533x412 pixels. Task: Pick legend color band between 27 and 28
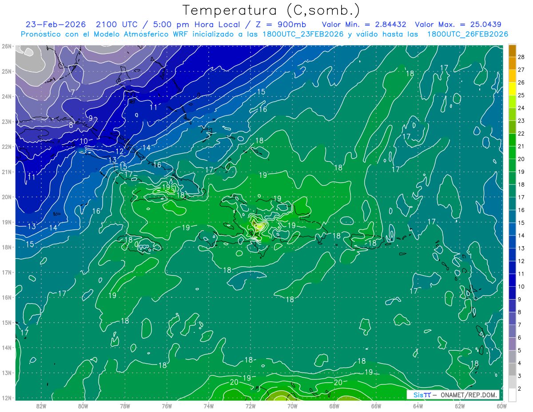pyautogui.click(x=512, y=64)
